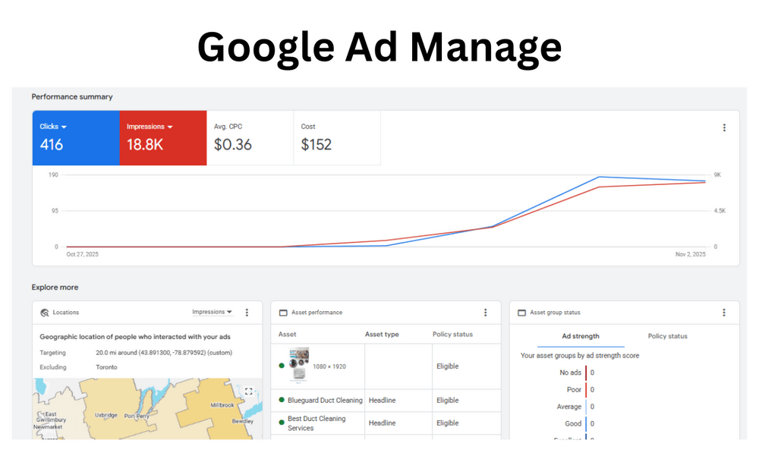Click green status dot of image asset
The height and width of the screenshot is (456, 759).
(x=282, y=366)
